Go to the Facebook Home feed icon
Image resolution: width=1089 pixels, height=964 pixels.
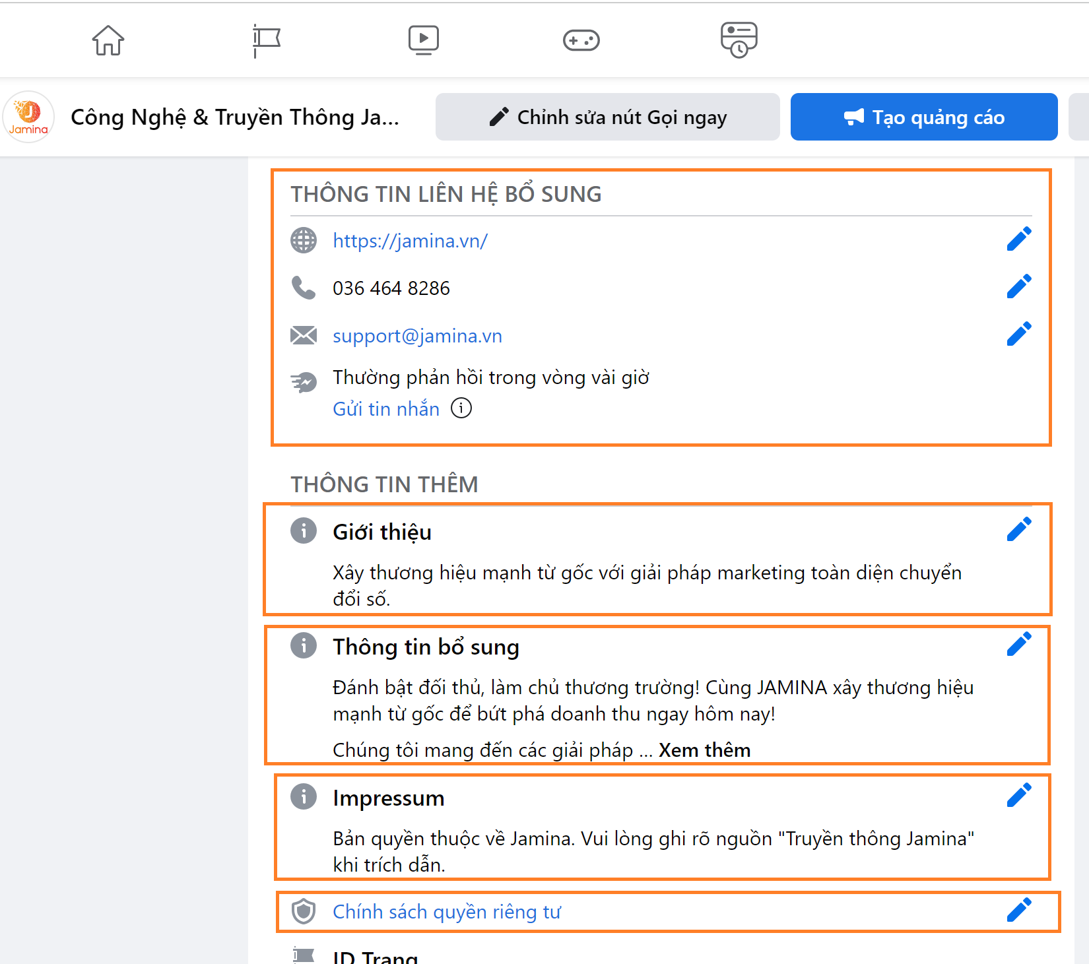click(x=108, y=40)
